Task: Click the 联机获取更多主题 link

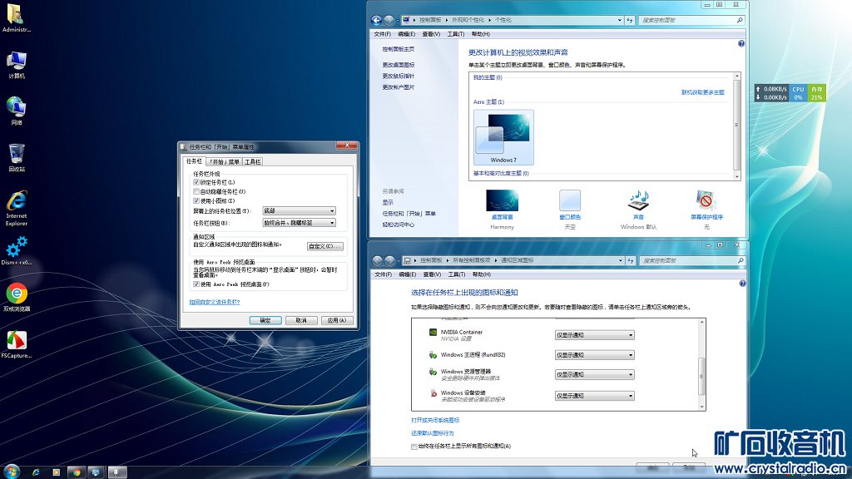Action: point(702,92)
